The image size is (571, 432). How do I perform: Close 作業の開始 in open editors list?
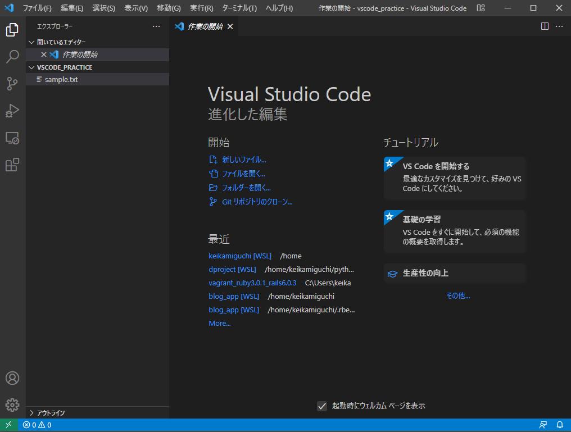click(x=44, y=54)
